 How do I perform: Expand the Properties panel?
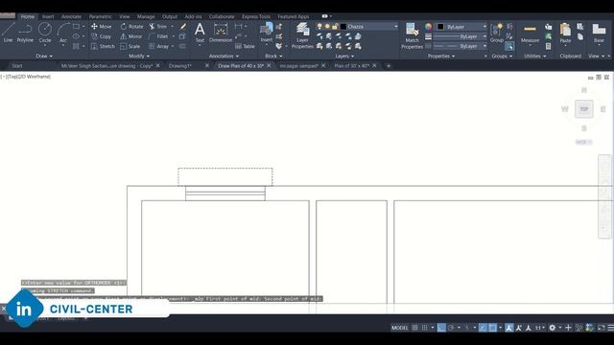coord(441,56)
